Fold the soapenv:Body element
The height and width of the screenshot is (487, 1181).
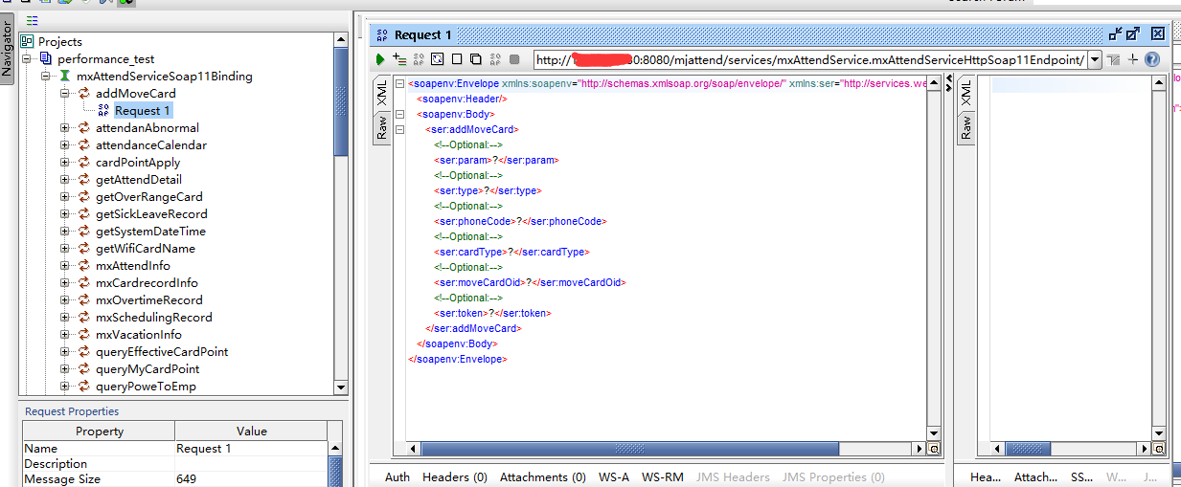tap(399, 114)
